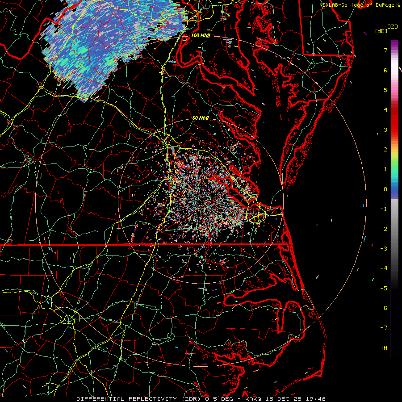Click the "-3" scale label
Screen dimensions: 402x402
384,249
